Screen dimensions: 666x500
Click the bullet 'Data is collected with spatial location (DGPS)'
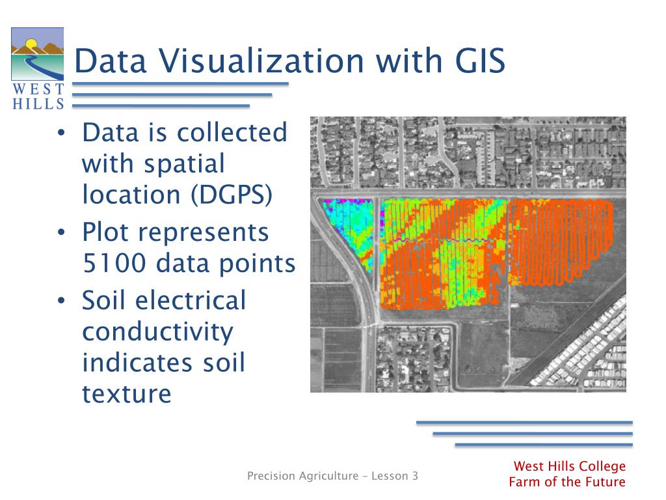coord(184,163)
